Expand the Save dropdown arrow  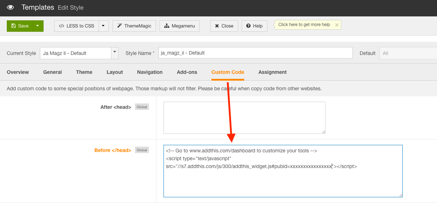tap(38, 26)
